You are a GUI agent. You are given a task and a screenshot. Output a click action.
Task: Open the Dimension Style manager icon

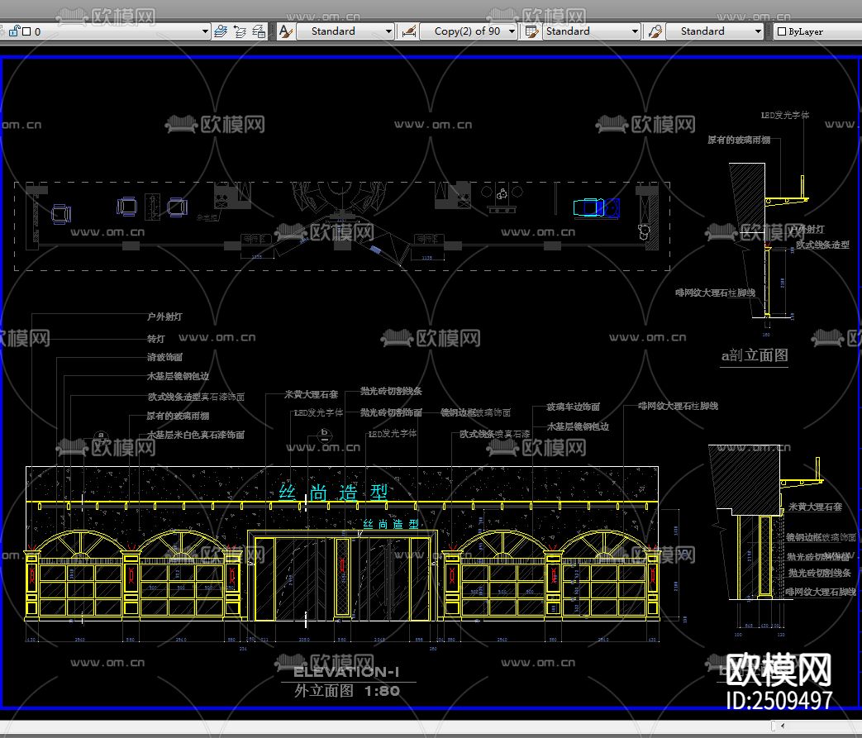(x=408, y=31)
